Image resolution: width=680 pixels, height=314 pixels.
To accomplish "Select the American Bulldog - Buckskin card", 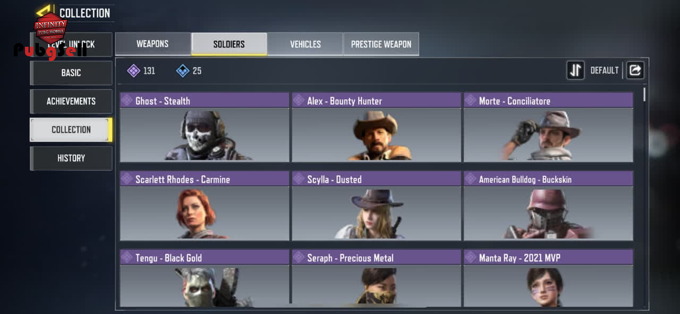I will point(548,206).
